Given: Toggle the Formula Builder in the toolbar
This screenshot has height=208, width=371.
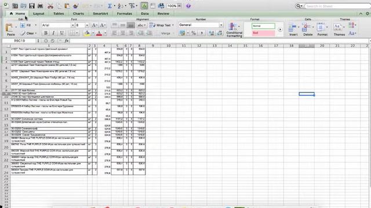Looking at the screenshot, I should 144,6.
